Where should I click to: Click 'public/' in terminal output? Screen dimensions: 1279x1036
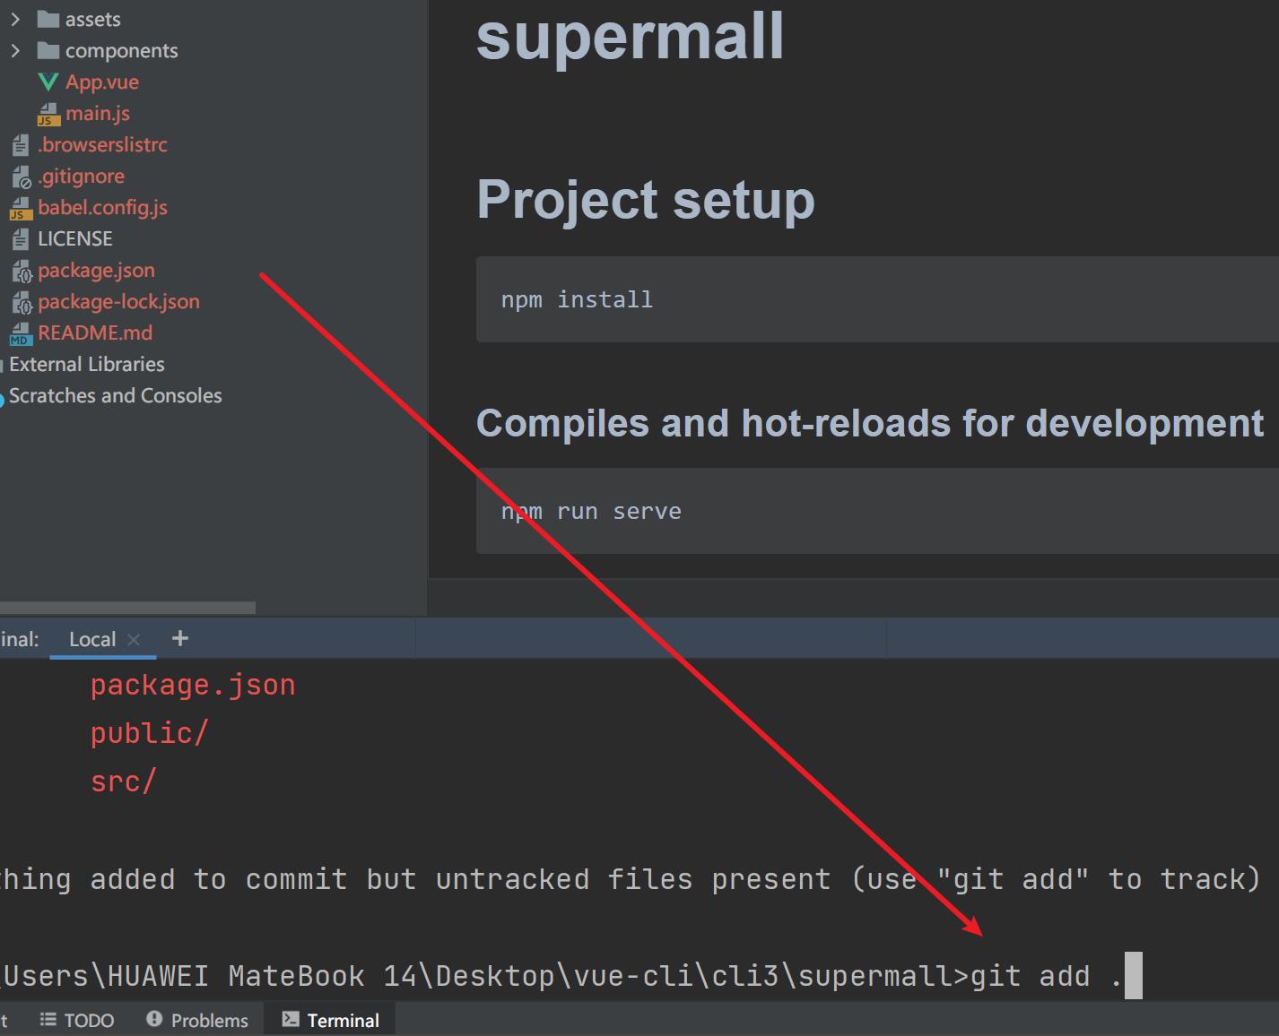pyautogui.click(x=150, y=733)
